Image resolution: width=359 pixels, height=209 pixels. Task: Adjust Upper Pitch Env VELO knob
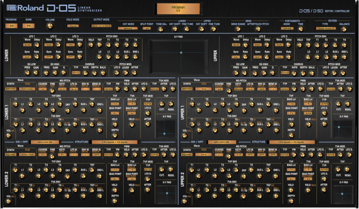click(300, 45)
